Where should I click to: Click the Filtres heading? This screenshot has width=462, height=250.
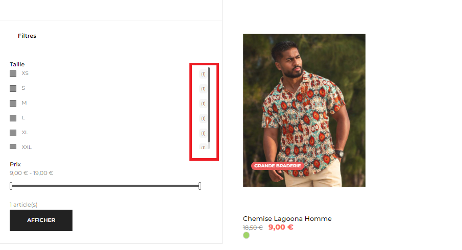pyautogui.click(x=27, y=36)
